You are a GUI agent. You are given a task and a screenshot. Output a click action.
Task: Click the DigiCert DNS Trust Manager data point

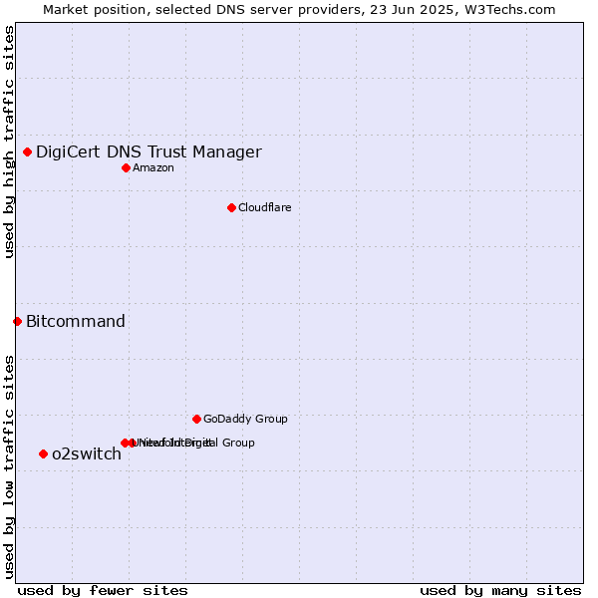point(28,152)
